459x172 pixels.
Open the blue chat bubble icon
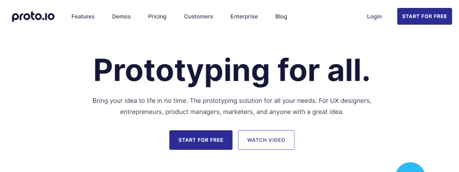pos(411,168)
